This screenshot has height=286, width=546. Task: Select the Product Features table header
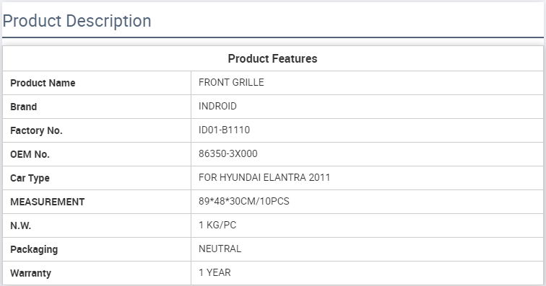[273, 58]
